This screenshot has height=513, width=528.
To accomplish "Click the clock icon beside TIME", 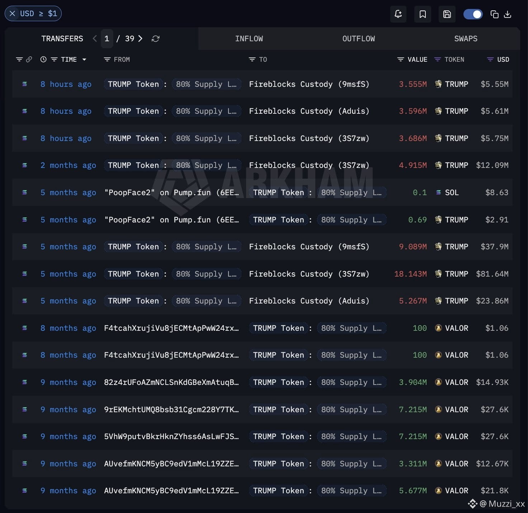I will [x=43, y=59].
